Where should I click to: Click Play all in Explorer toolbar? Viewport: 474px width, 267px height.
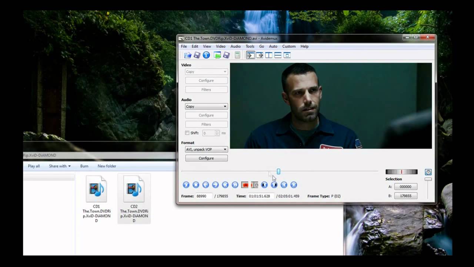pos(34,166)
